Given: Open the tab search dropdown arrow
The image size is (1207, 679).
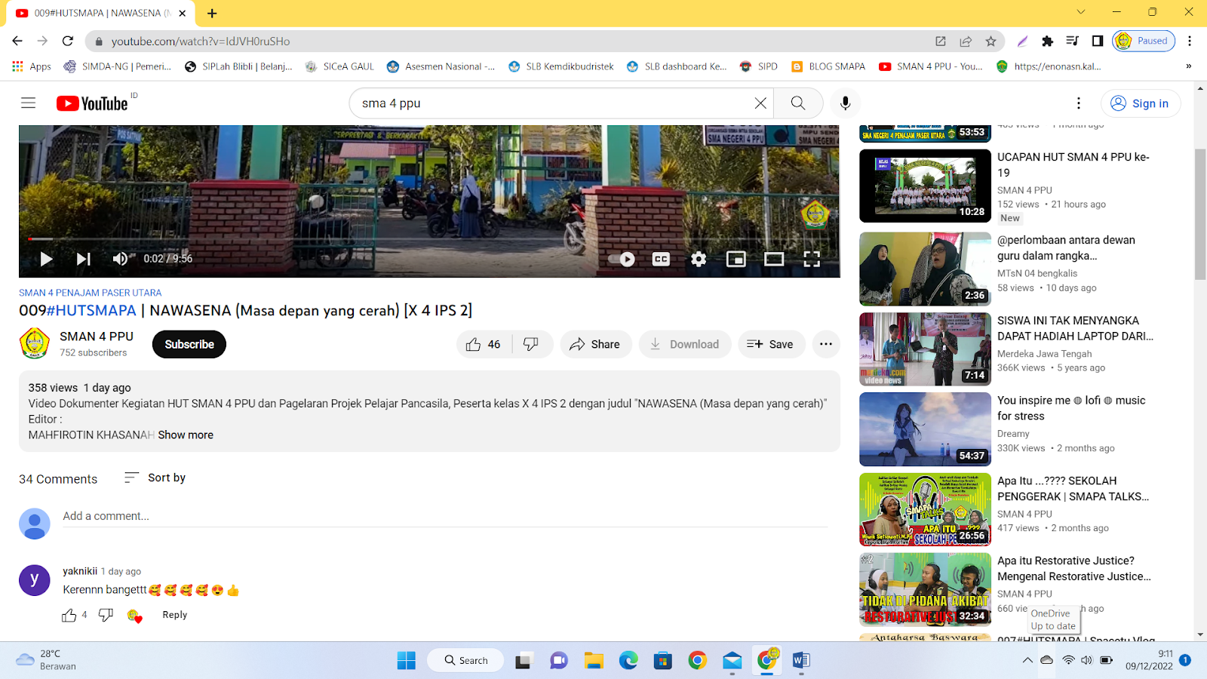Looking at the screenshot, I should click(1080, 12).
